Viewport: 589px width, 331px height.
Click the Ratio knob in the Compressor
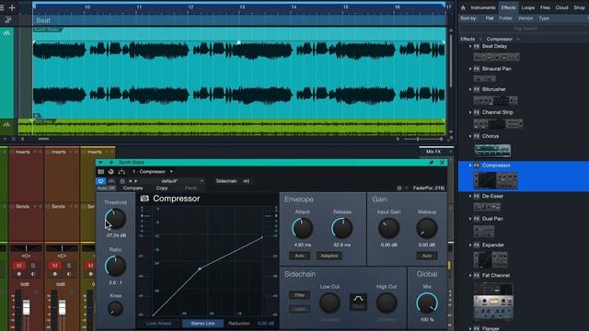pos(115,266)
